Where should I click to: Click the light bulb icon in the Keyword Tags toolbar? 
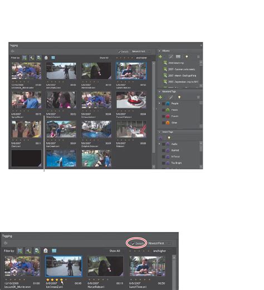[179, 97]
